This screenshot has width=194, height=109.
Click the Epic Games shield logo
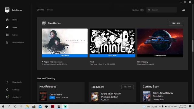[7, 10]
